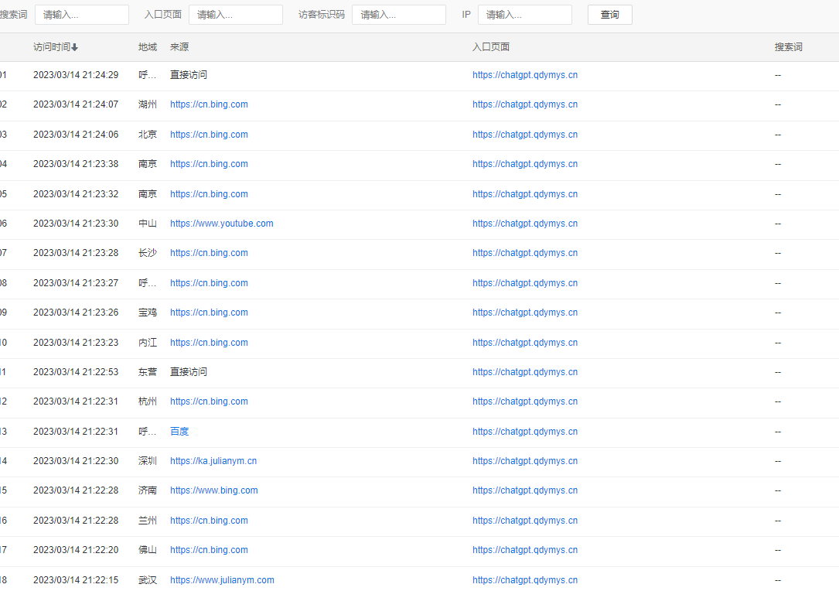Image resolution: width=839 pixels, height=591 pixels.
Task: Open entry page link in 北京 row
Action: click(x=525, y=135)
